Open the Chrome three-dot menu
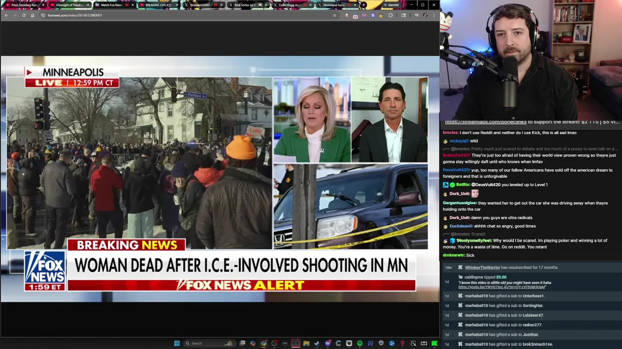 pos(434,15)
